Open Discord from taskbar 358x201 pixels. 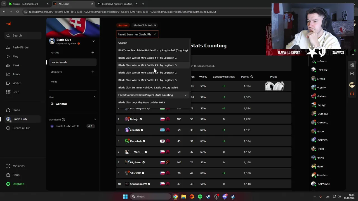[225, 197]
